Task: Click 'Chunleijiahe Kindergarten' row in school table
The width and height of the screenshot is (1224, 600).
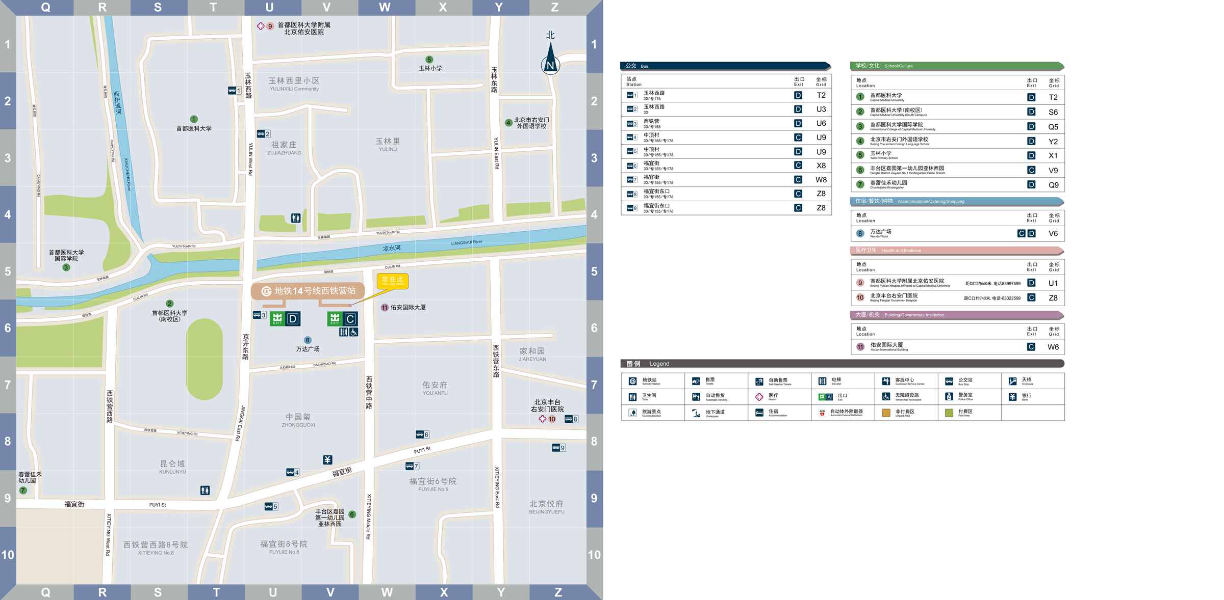Action: 957,185
